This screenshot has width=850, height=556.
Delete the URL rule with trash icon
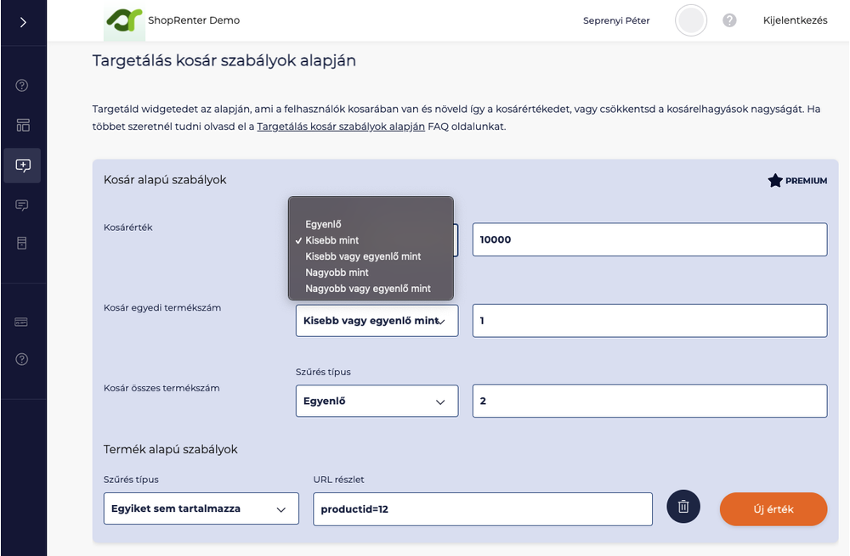[683, 507]
